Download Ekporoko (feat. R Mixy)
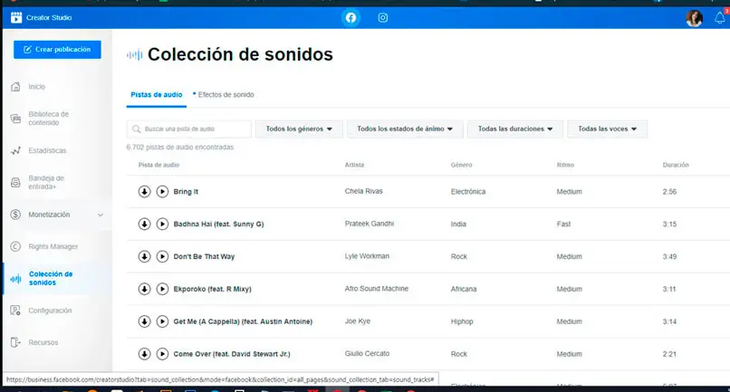 pyautogui.click(x=144, y=289)
